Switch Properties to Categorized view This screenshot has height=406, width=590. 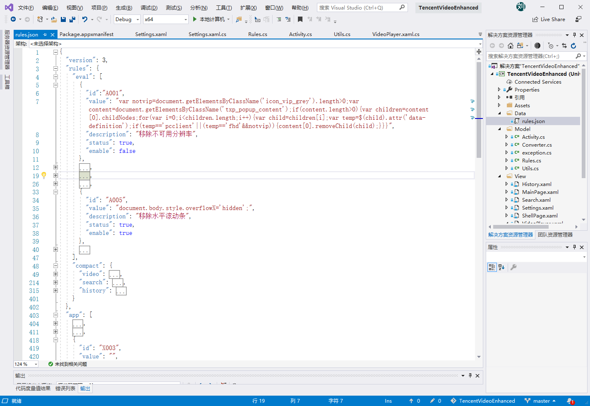point(492,267)
